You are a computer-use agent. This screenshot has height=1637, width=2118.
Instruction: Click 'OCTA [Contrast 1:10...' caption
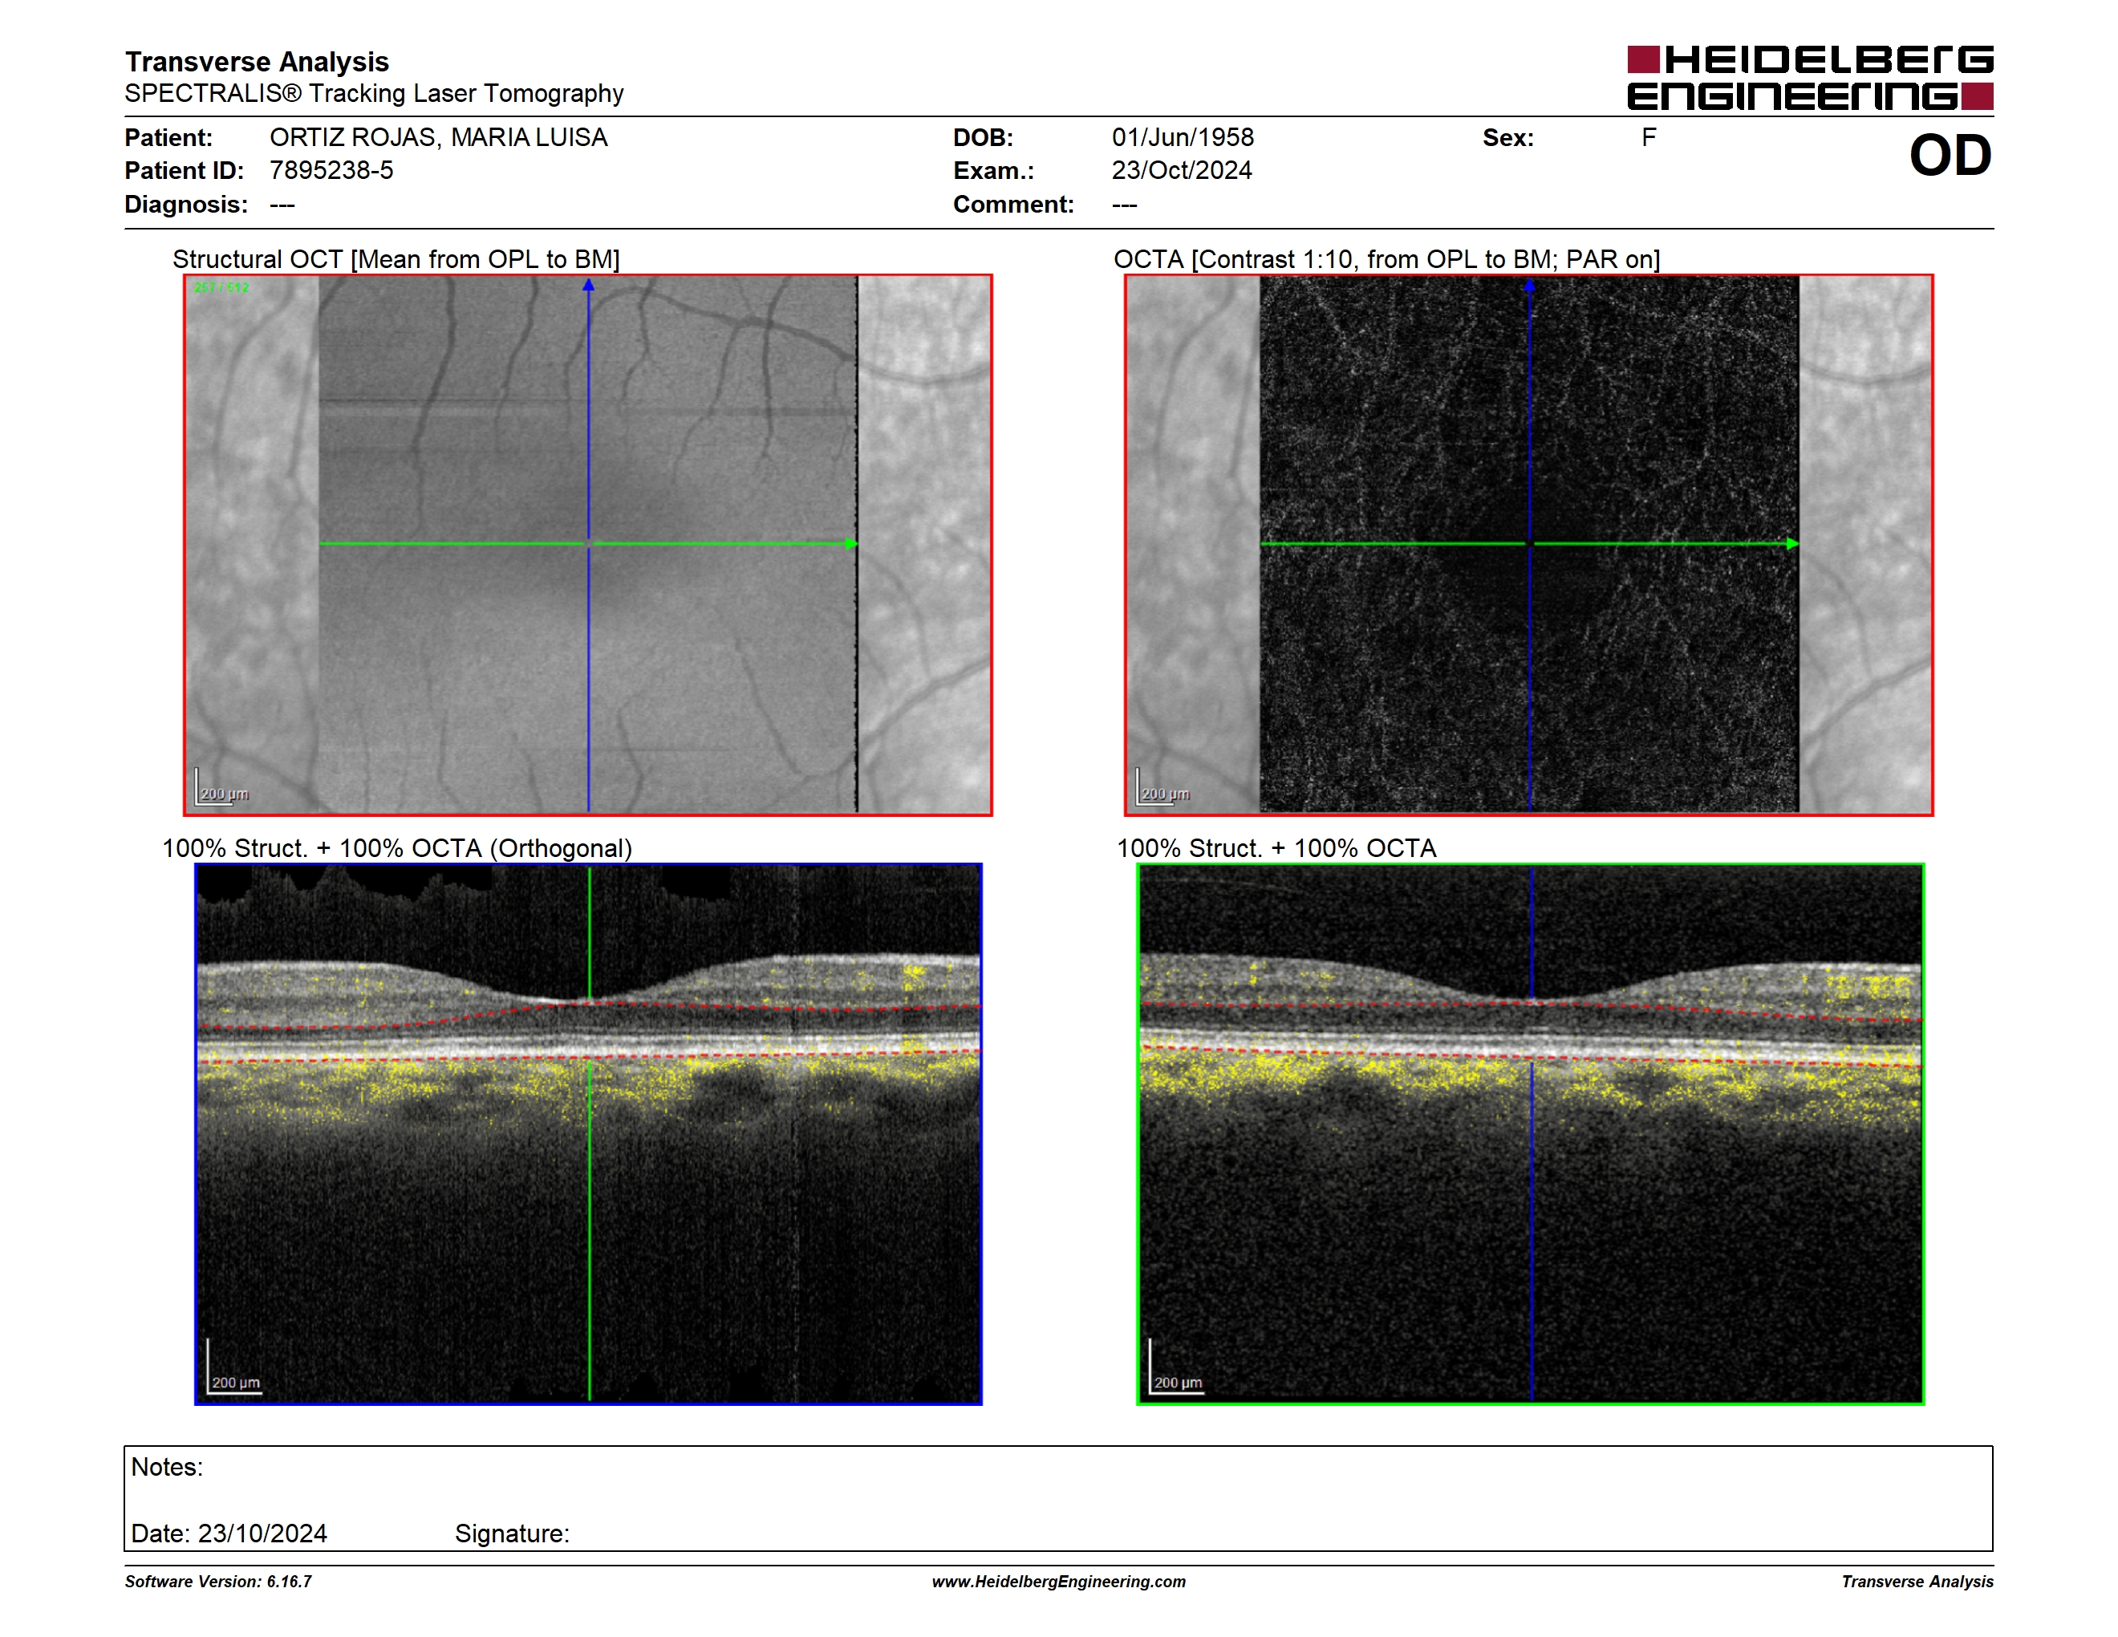point(1387,260)
